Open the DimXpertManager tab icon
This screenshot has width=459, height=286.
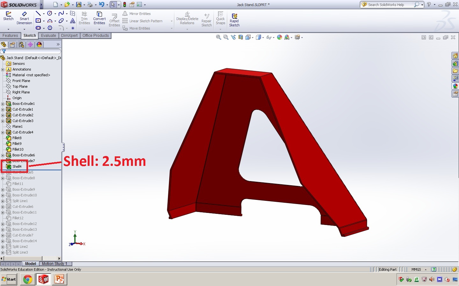30,44
